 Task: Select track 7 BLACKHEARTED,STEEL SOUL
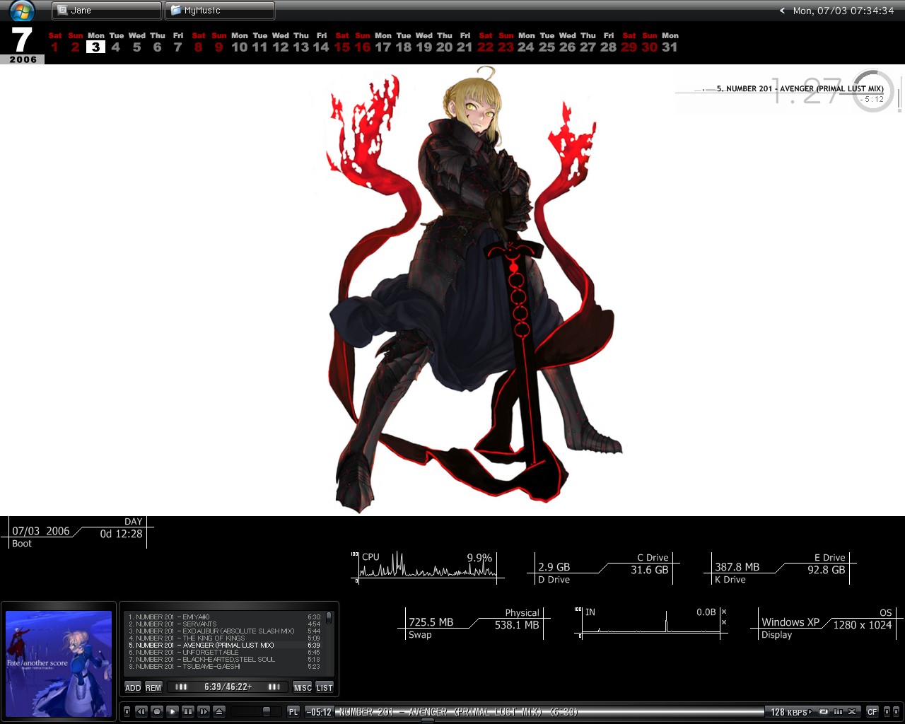coord(224,660)
